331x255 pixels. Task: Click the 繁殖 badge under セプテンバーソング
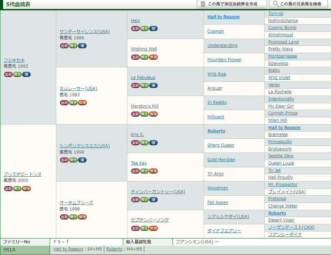coord(154,228)
